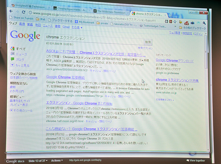Select 最新 time filter
This screenshot has width=221, height=164.
13,87
